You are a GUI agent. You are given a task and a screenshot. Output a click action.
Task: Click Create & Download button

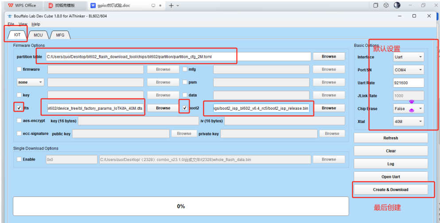pos(391,190)
